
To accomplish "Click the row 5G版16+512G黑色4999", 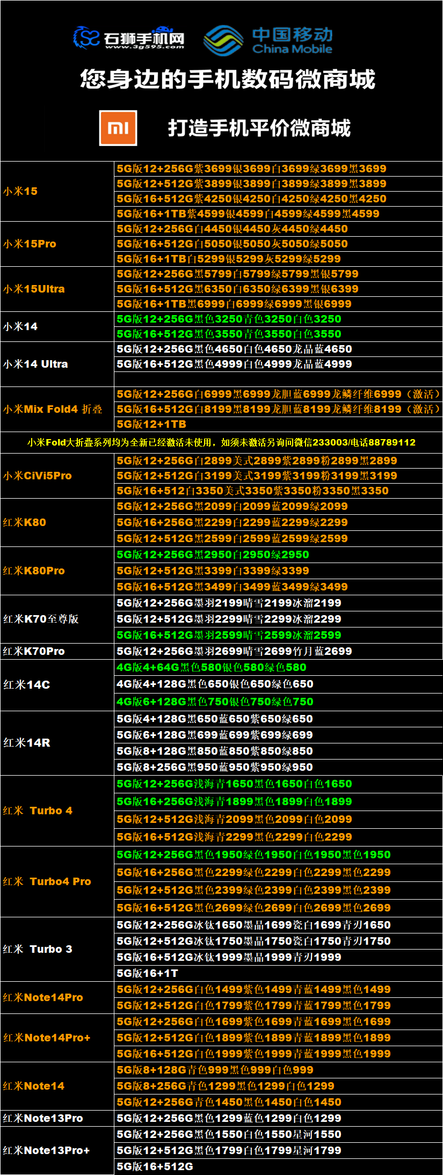I will [x=279, y=364].
